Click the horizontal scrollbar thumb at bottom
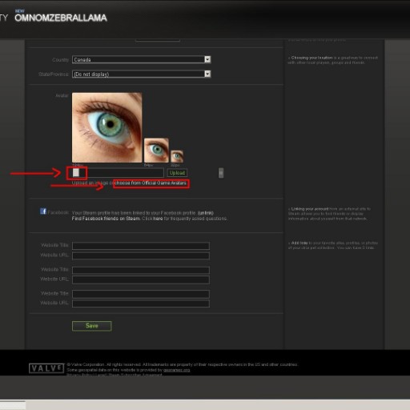The image size is (410, 410). click(x=13, y=405)
